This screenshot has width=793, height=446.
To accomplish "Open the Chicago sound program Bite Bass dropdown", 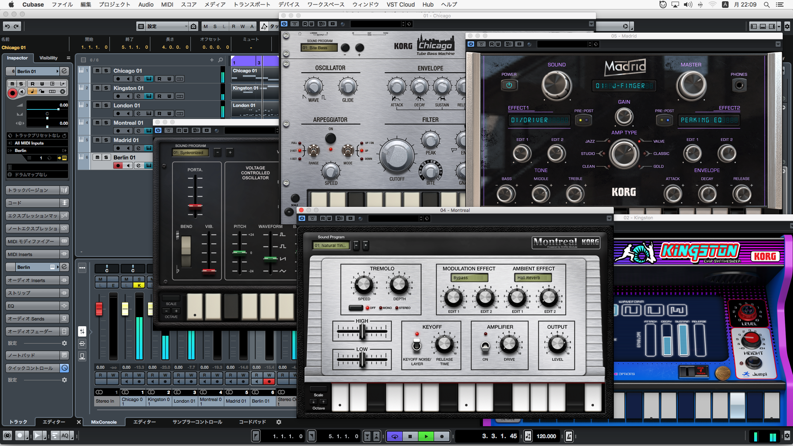I will pyautogui.click(x=319, y=48).
